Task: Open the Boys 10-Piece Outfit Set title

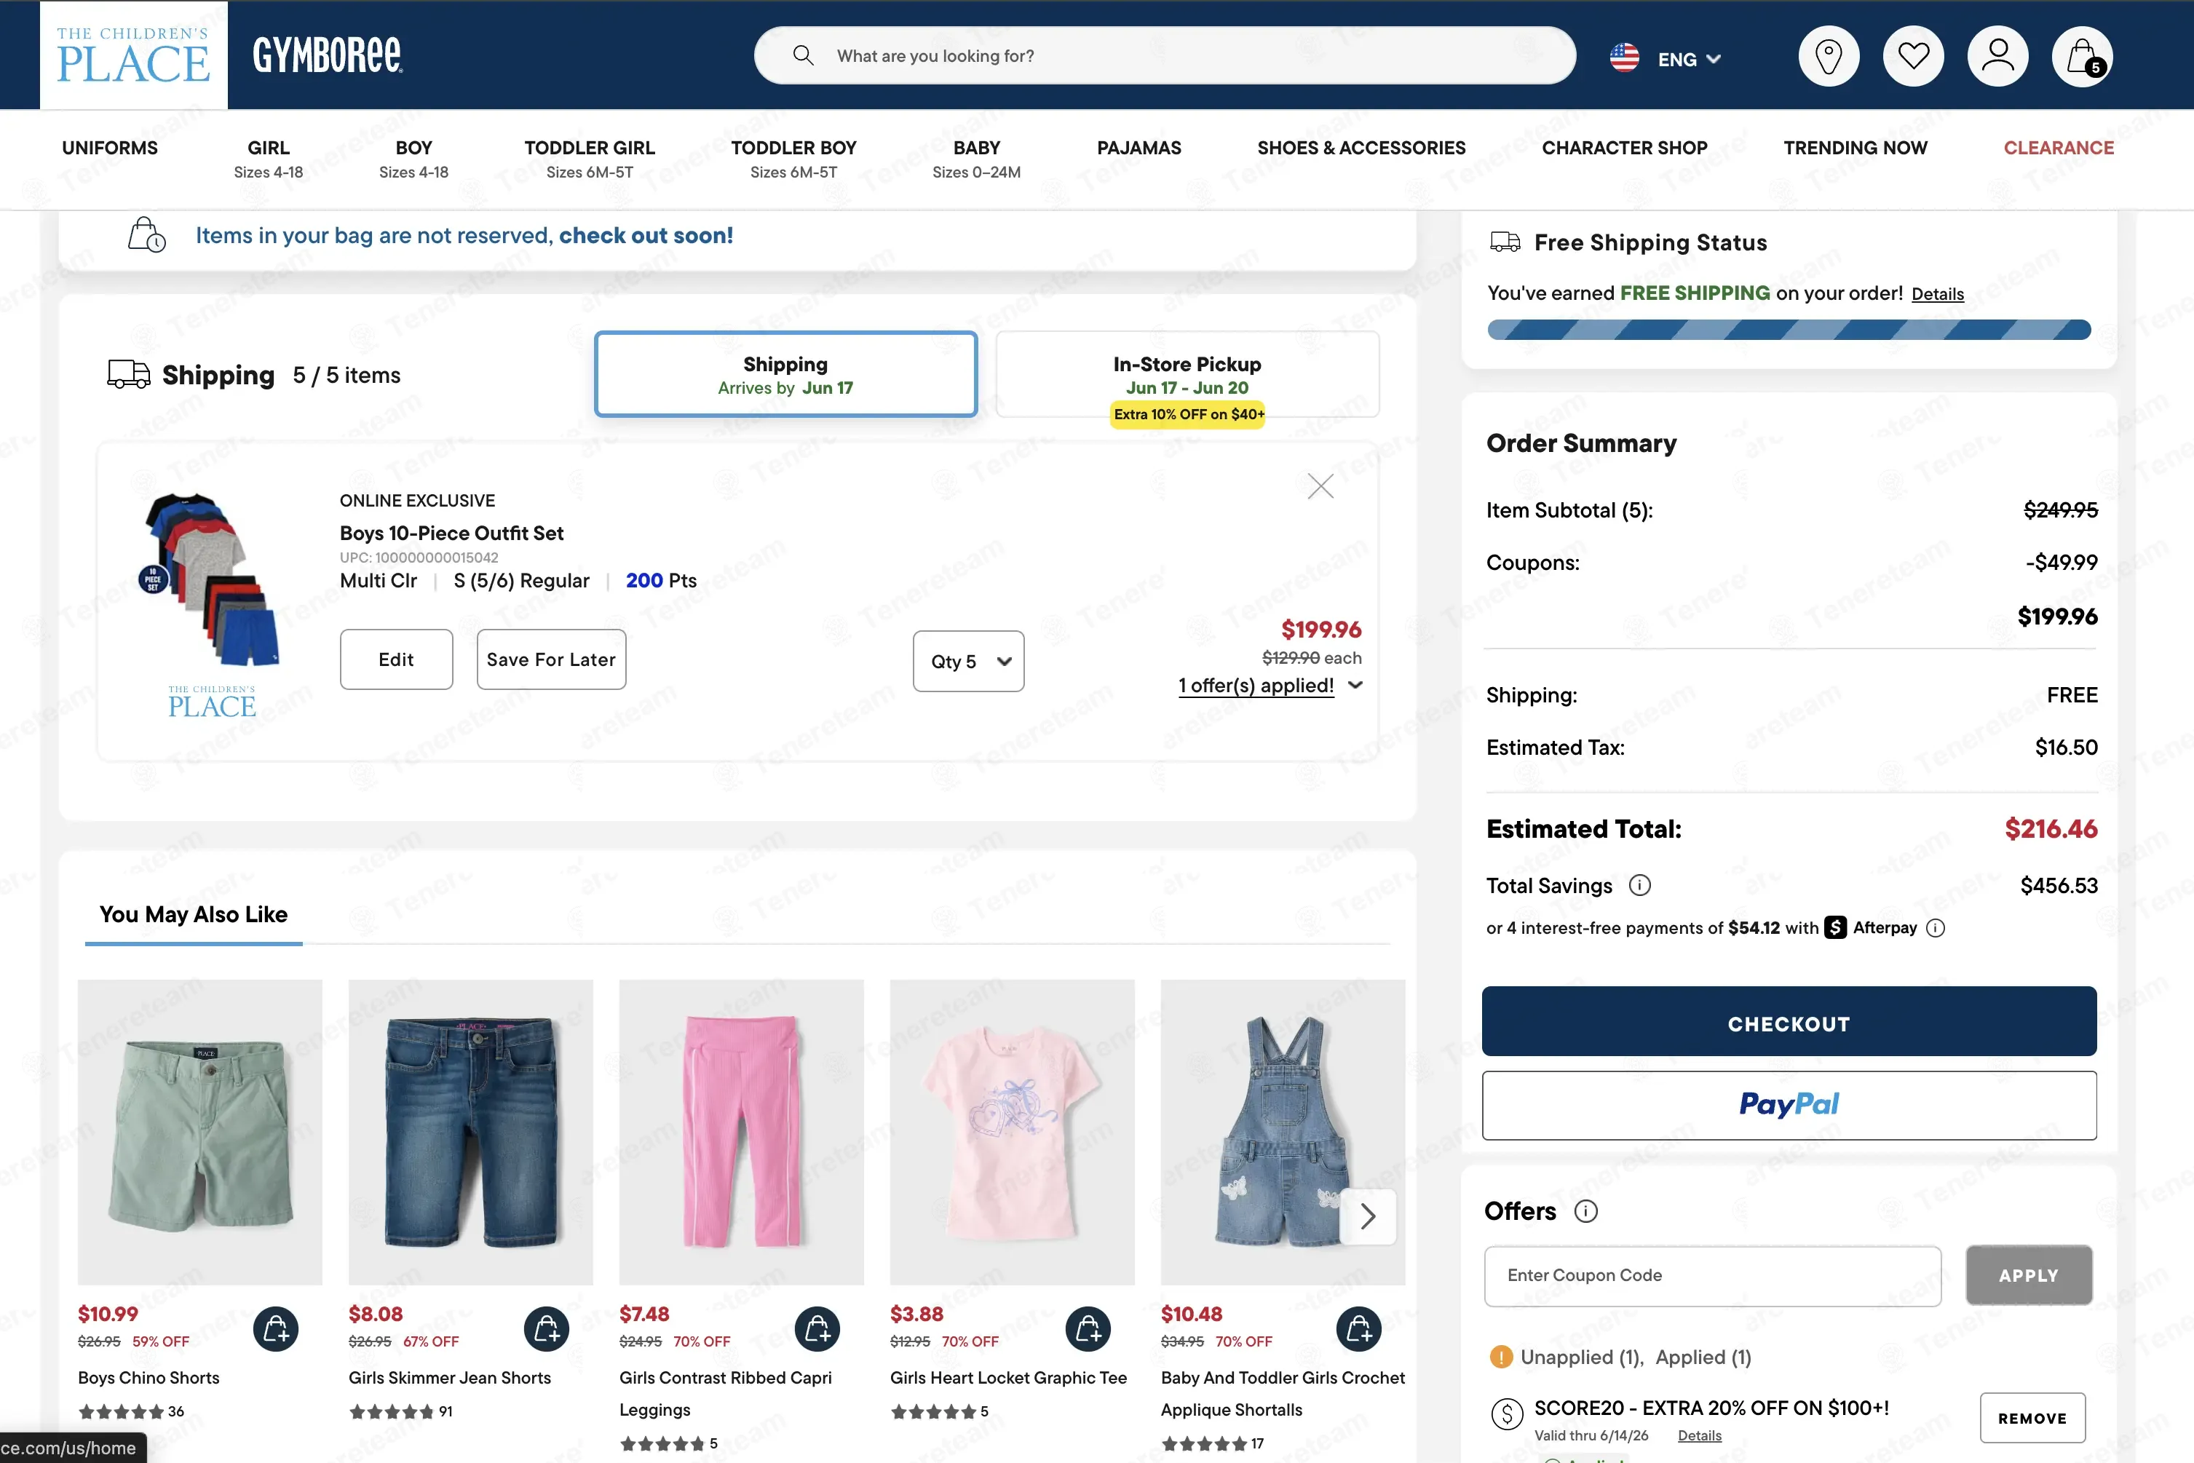Action: pyautogui.click(x=451, y=533)
